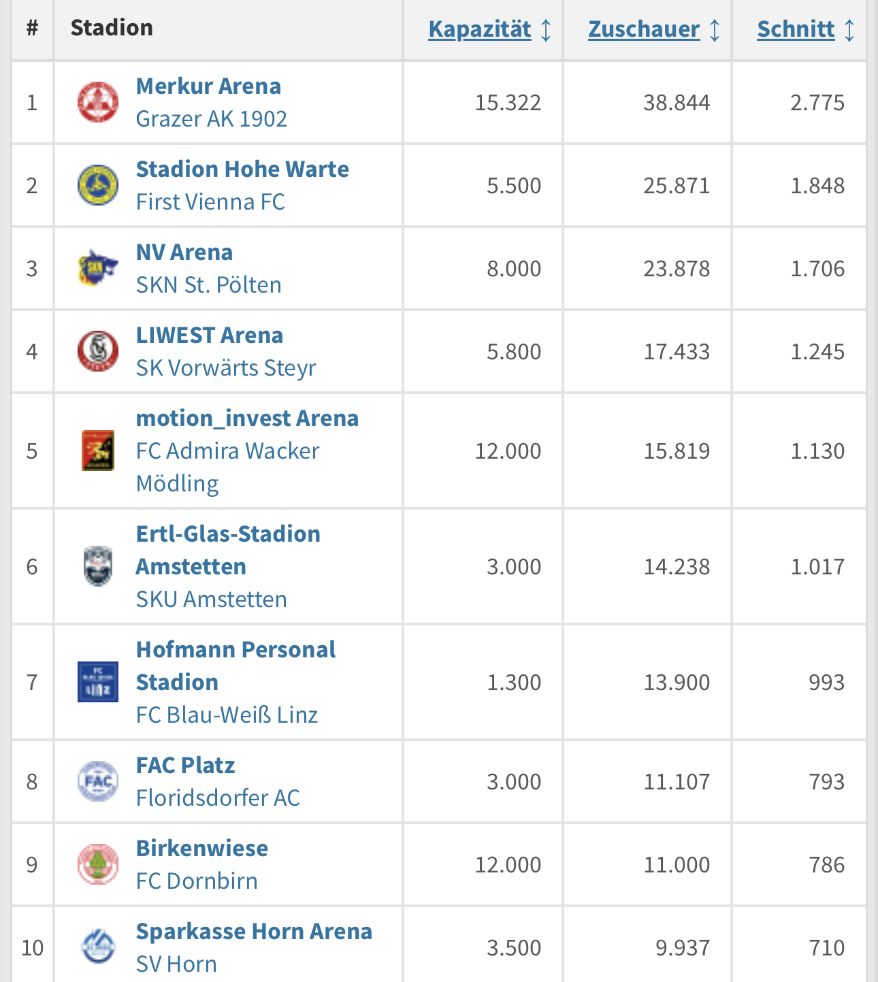Open the Merkur Arena stadium link
Image resolution: width=878 pixels, height=982 pixels.
point(208,86)
